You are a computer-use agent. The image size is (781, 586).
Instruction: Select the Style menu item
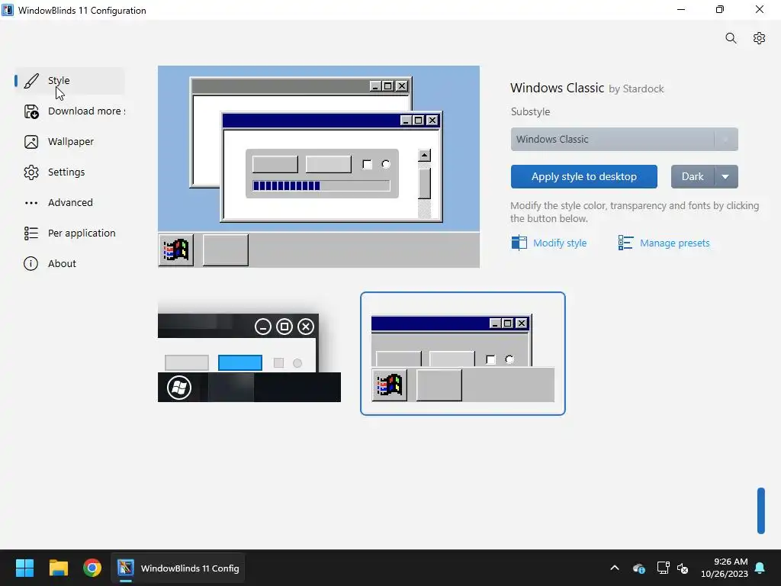69,81
